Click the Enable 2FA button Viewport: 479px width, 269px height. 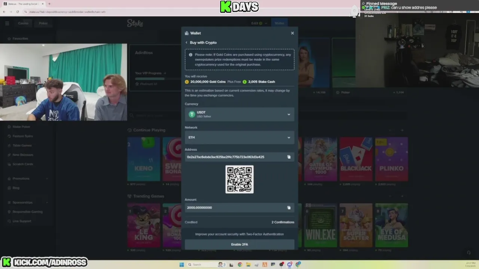(239, 244)
